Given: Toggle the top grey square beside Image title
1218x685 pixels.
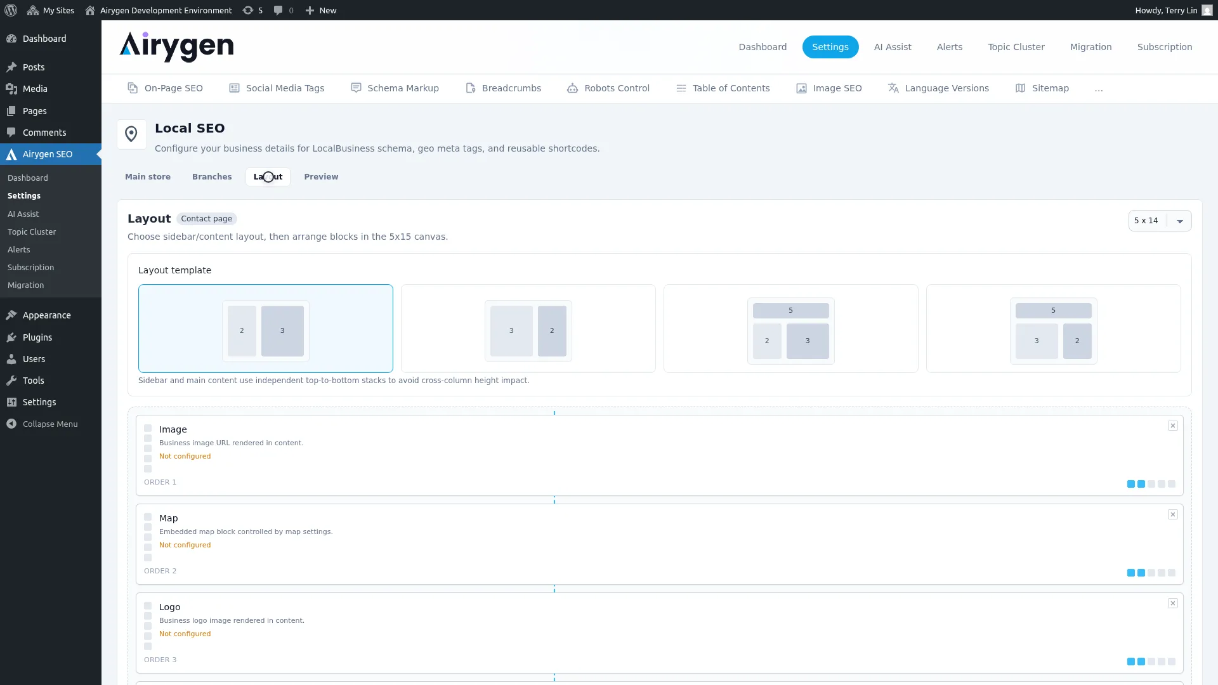Looking at the screenshot, I should (148, 428).
